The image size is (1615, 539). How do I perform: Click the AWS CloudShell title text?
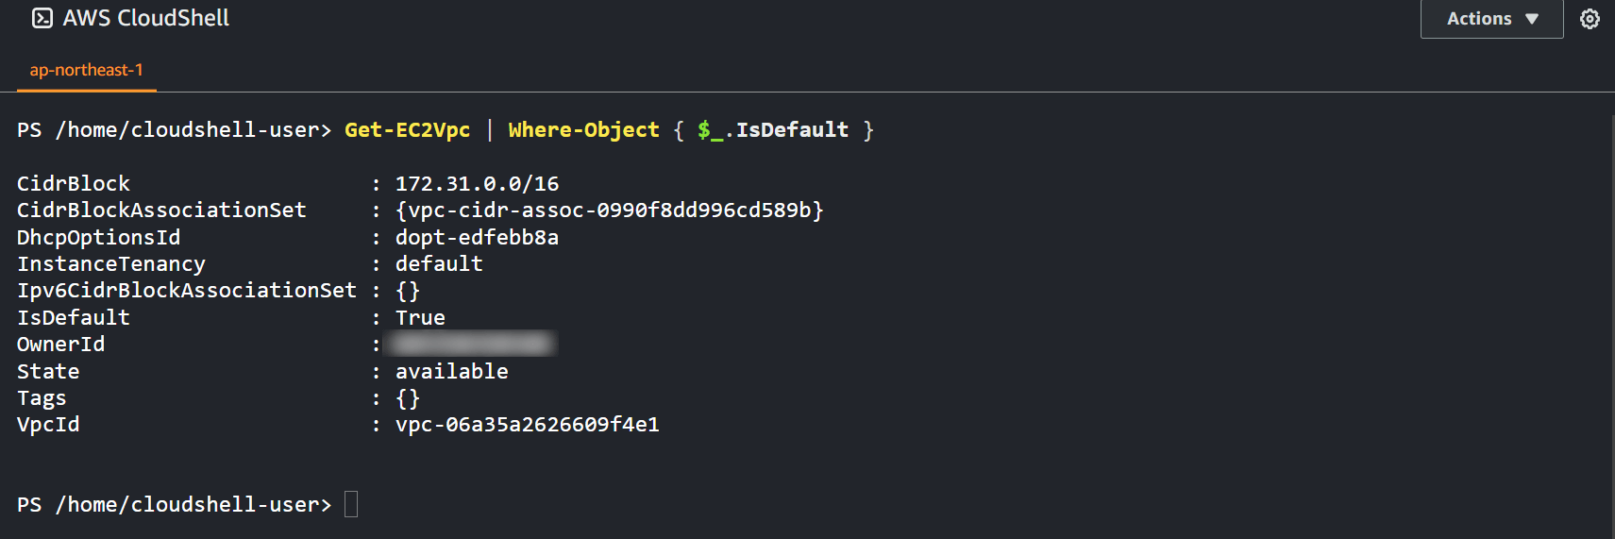[x=146, y=18]
